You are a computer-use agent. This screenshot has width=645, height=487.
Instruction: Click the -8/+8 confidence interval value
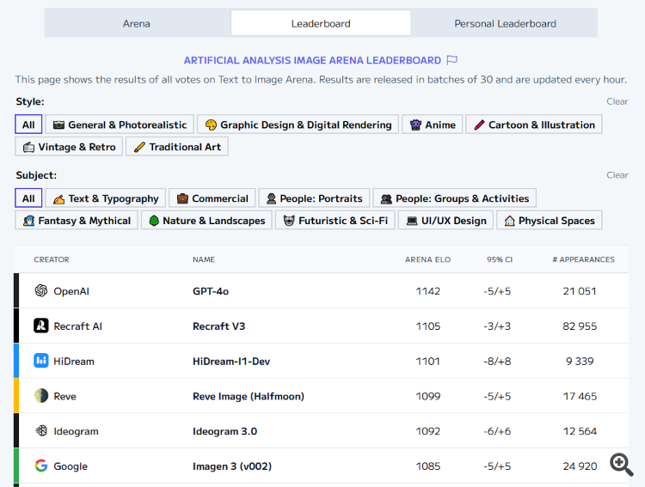[x=497, y=362]
